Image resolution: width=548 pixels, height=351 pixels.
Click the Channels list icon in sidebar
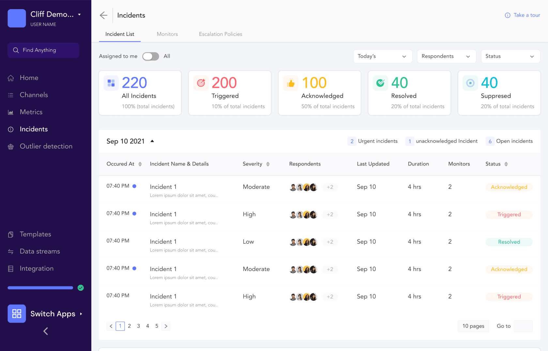click(x=11, y=95)
